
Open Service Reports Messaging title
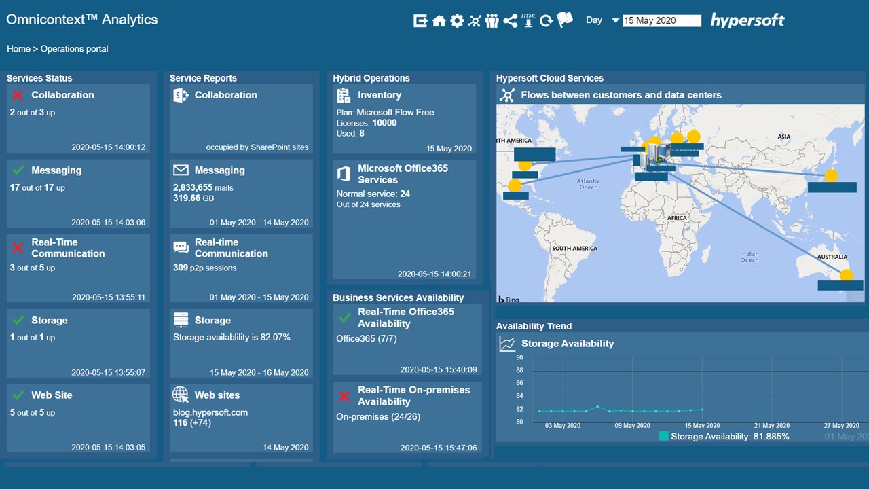(x=219, y=170)
